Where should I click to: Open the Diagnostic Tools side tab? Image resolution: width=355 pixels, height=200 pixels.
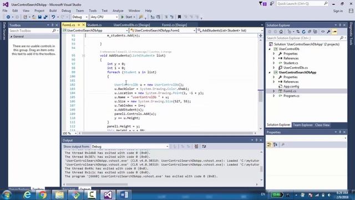pos(351,33)
